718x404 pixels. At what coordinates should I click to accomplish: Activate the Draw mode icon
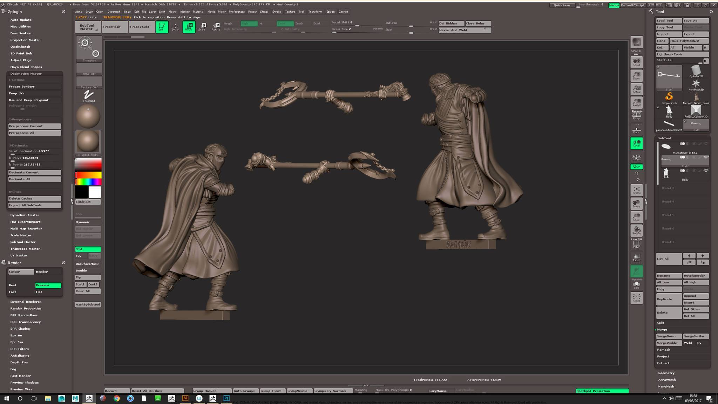(175, 27)
